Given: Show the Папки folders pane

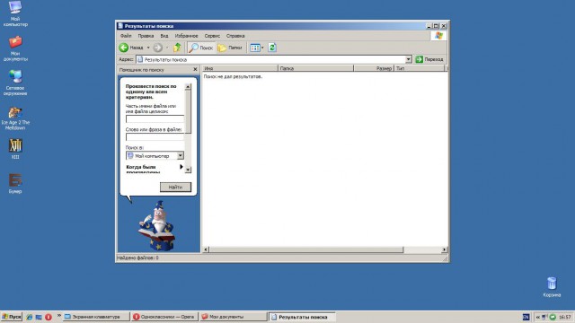Looking at the screenshot, I should [230, 48].
